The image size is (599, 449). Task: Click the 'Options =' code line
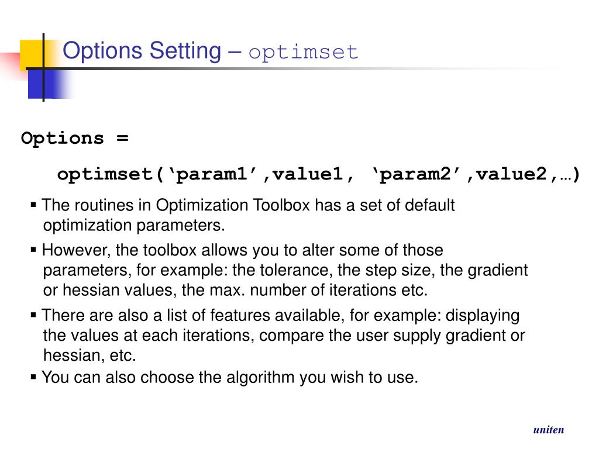[75, 138]
